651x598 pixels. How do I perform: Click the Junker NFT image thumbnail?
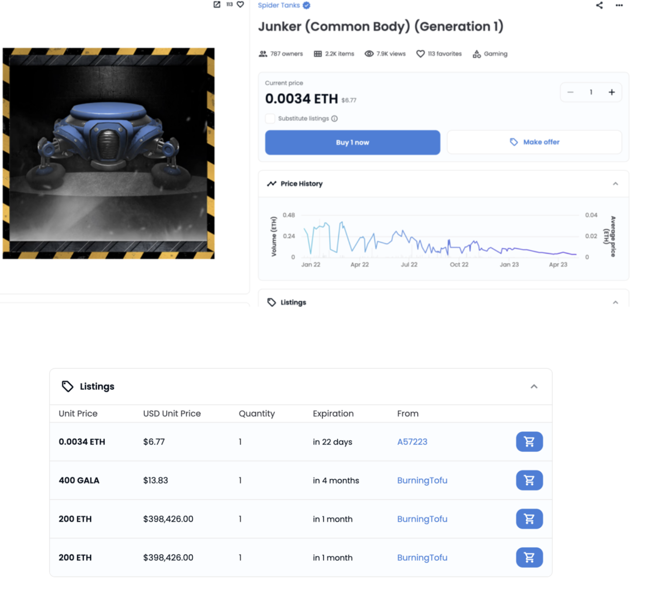[109, 154]
